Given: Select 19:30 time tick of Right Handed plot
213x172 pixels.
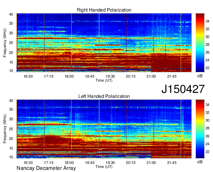Looking at the screenshot, I should point(110,76).
